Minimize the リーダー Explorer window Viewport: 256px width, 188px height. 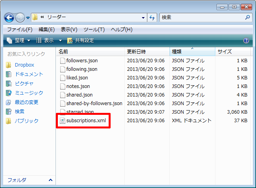click(x=222, y=7)
